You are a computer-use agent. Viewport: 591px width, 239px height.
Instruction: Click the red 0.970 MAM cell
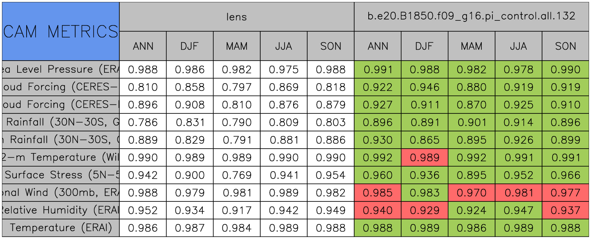(x=471, y=193)
